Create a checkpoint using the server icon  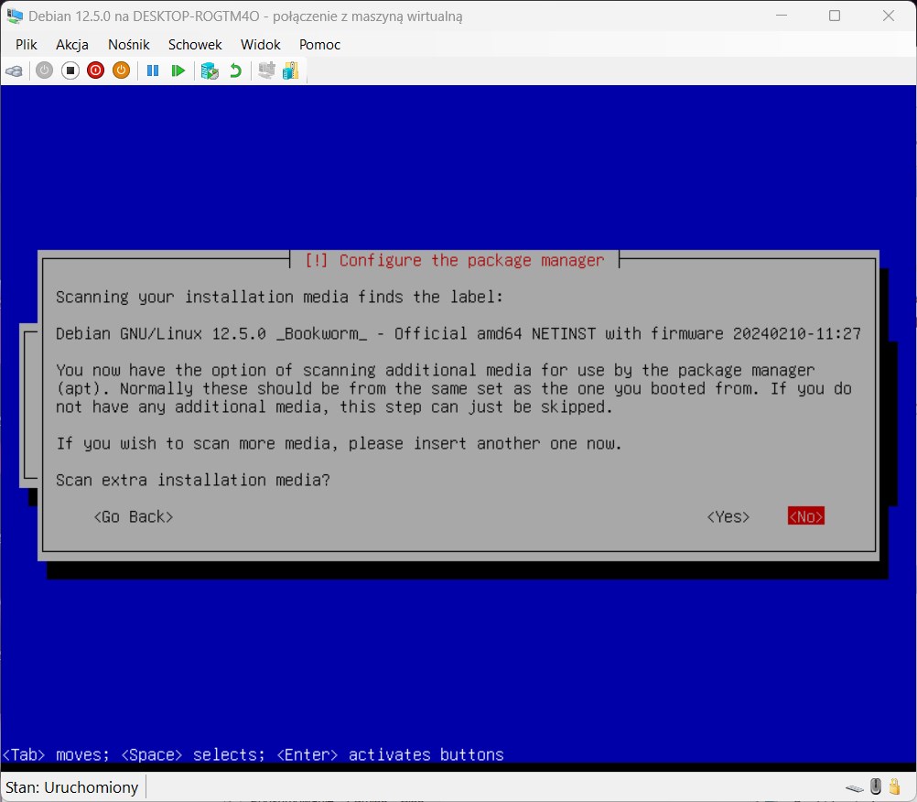pyautogui.click(x=210, y=70)
